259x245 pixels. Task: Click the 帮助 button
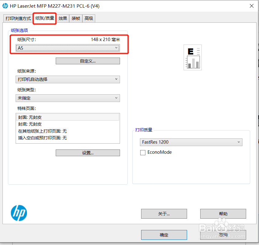click(x=223, y=214)
